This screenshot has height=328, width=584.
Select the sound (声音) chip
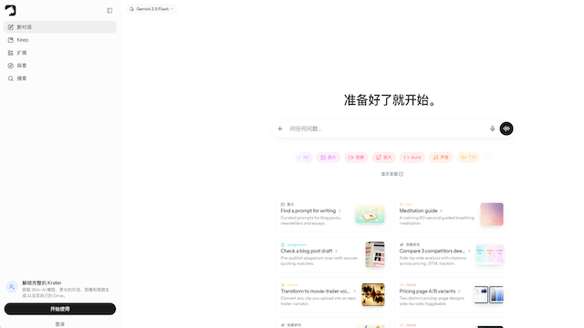[x=441, y=158]
